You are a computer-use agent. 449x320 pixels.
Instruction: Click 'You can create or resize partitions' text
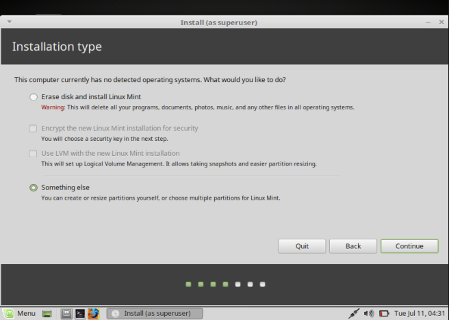pos(161,198)
